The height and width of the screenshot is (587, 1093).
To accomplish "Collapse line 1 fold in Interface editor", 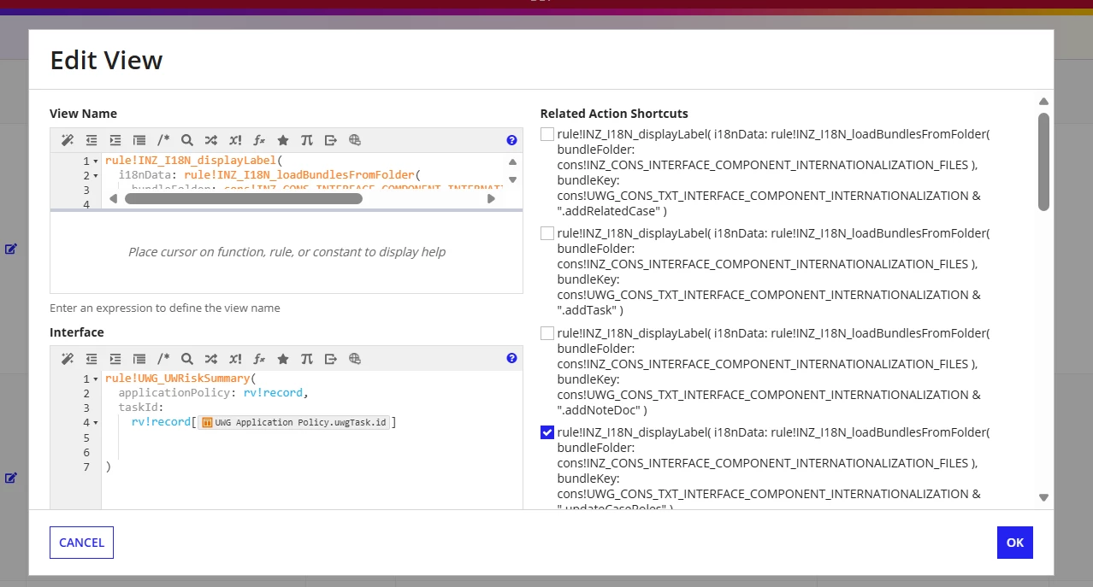I will click(96, 379).
